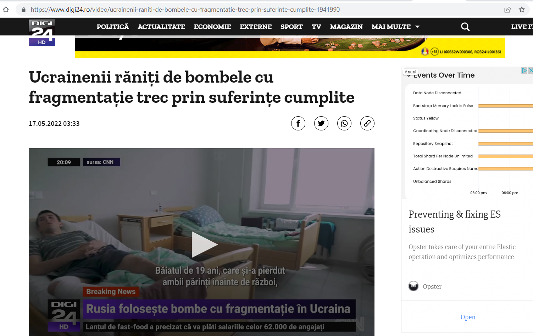This screenshot has width=533, height=336.
Task: Open the POLITICĂ section
Action: (113, 27)
